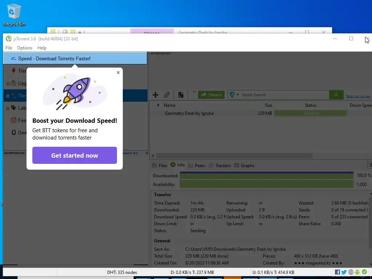Image resolution: width=372 pixels, height=279 pixels.
Task: Click the Recycle Bin desktop icon
Action: [14, 15]
